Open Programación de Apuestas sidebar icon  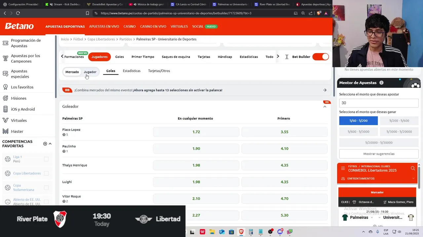point(5,43)
